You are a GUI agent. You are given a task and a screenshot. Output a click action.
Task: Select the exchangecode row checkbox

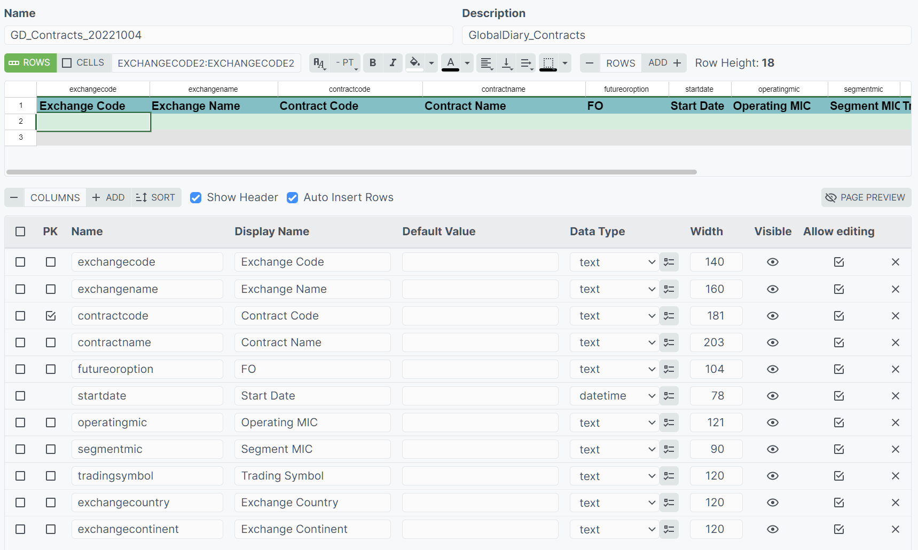(x=20, y=262)
